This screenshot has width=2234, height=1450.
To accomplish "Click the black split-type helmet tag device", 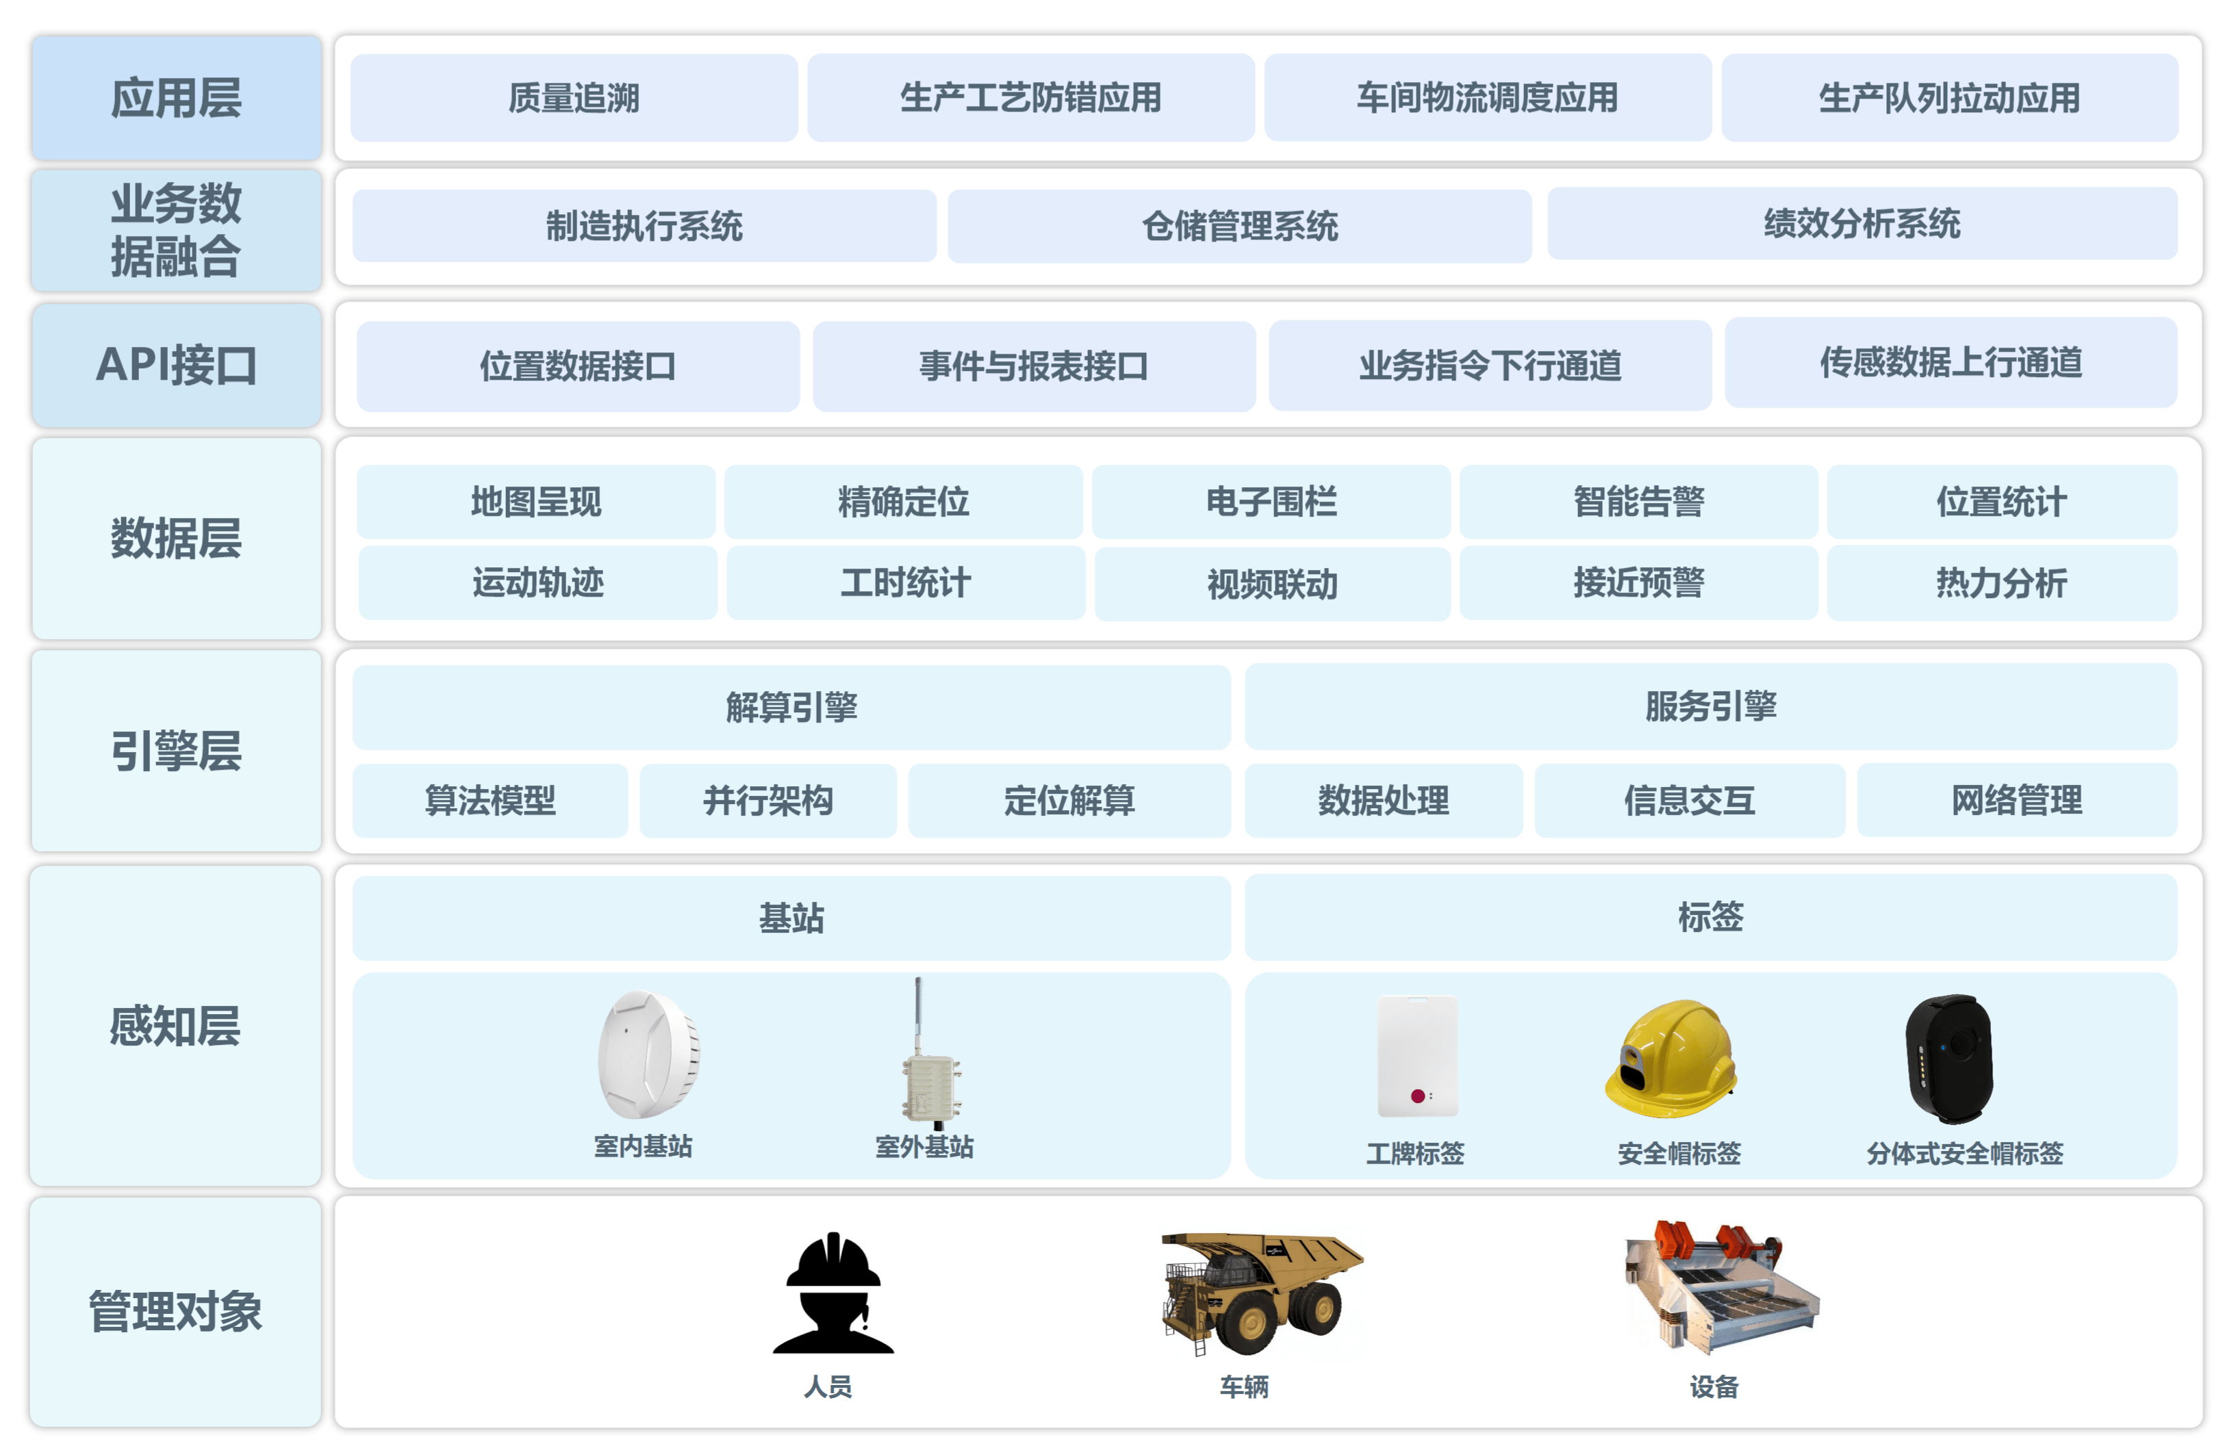I will pos(1950,1059).
